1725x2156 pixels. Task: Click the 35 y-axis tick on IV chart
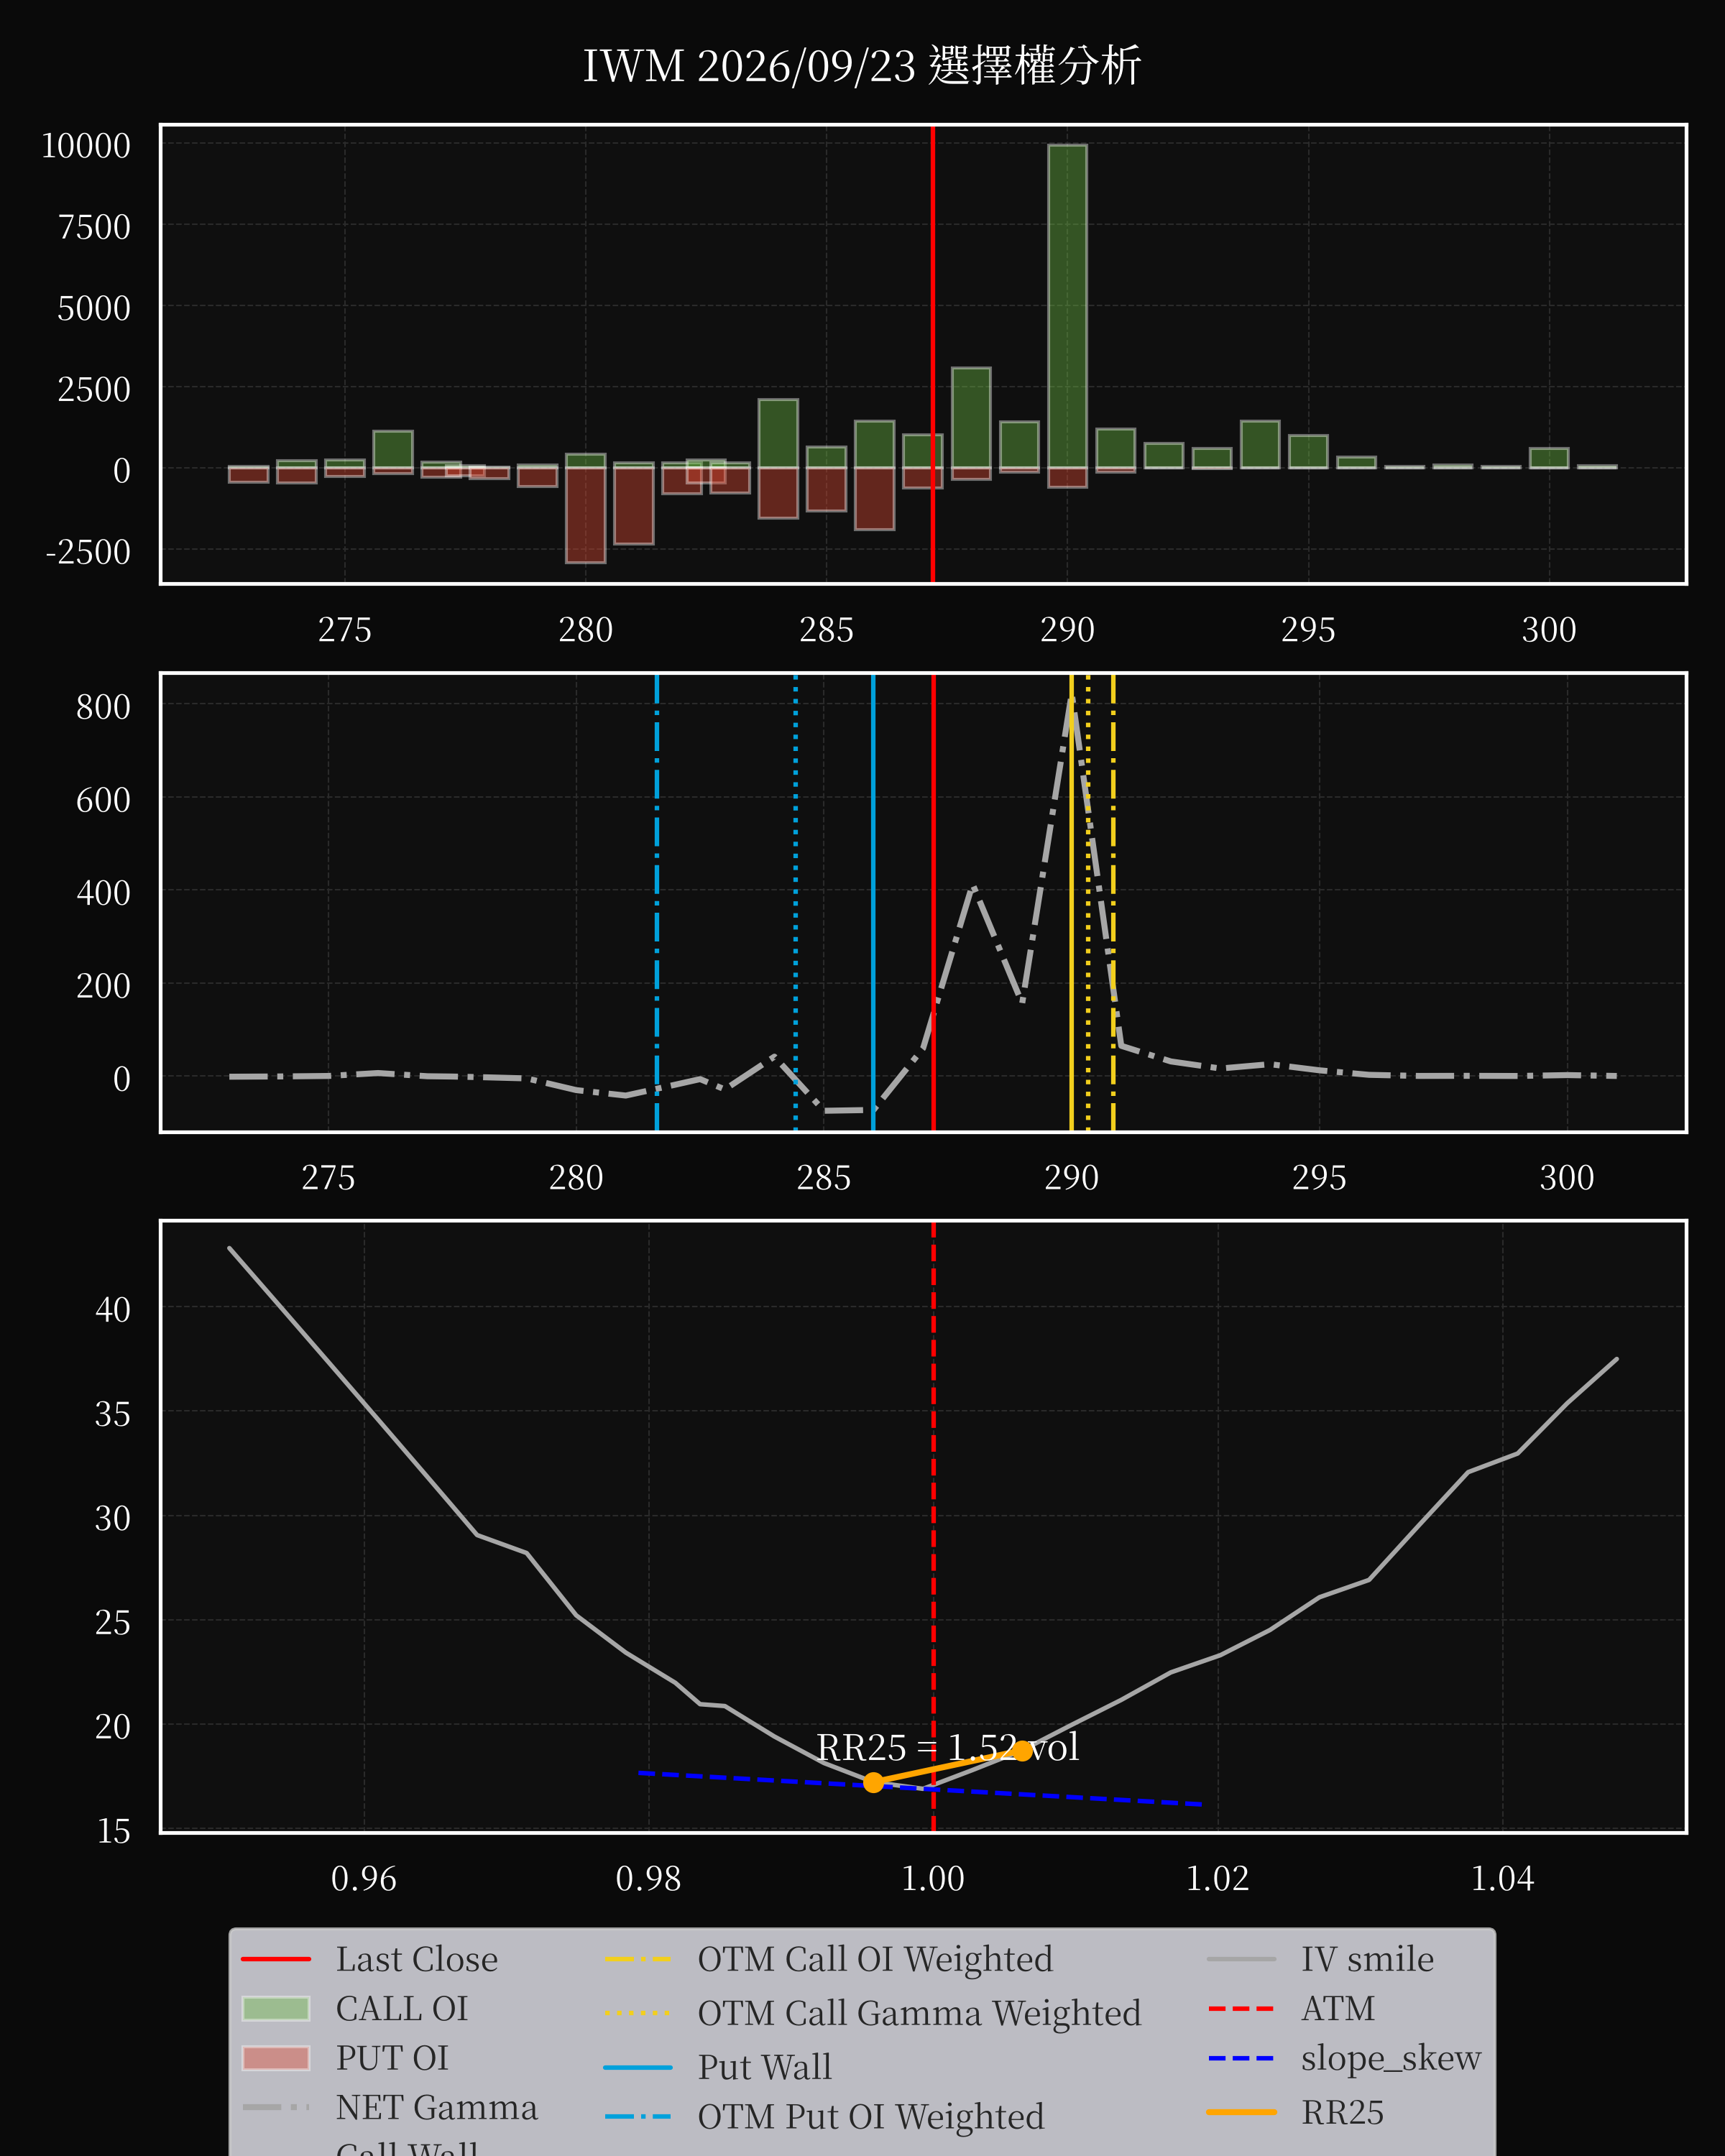coord(113,1414)
